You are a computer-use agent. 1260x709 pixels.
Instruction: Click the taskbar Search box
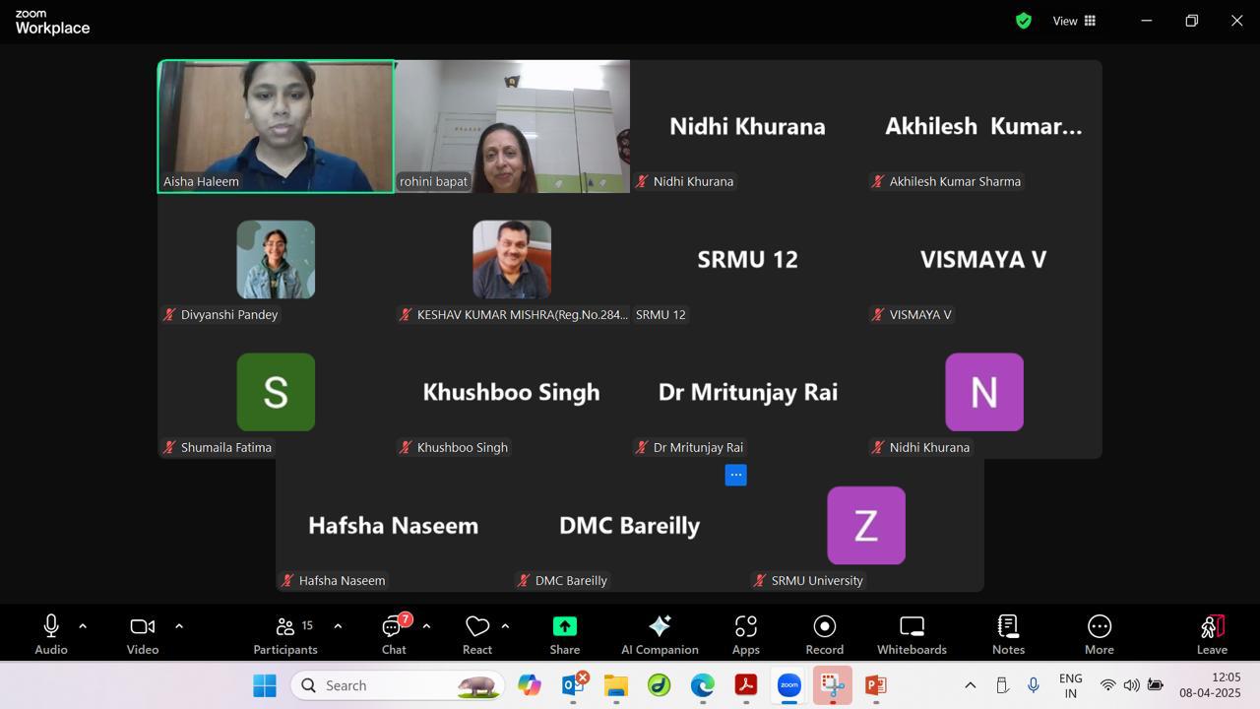click(398, 685)
